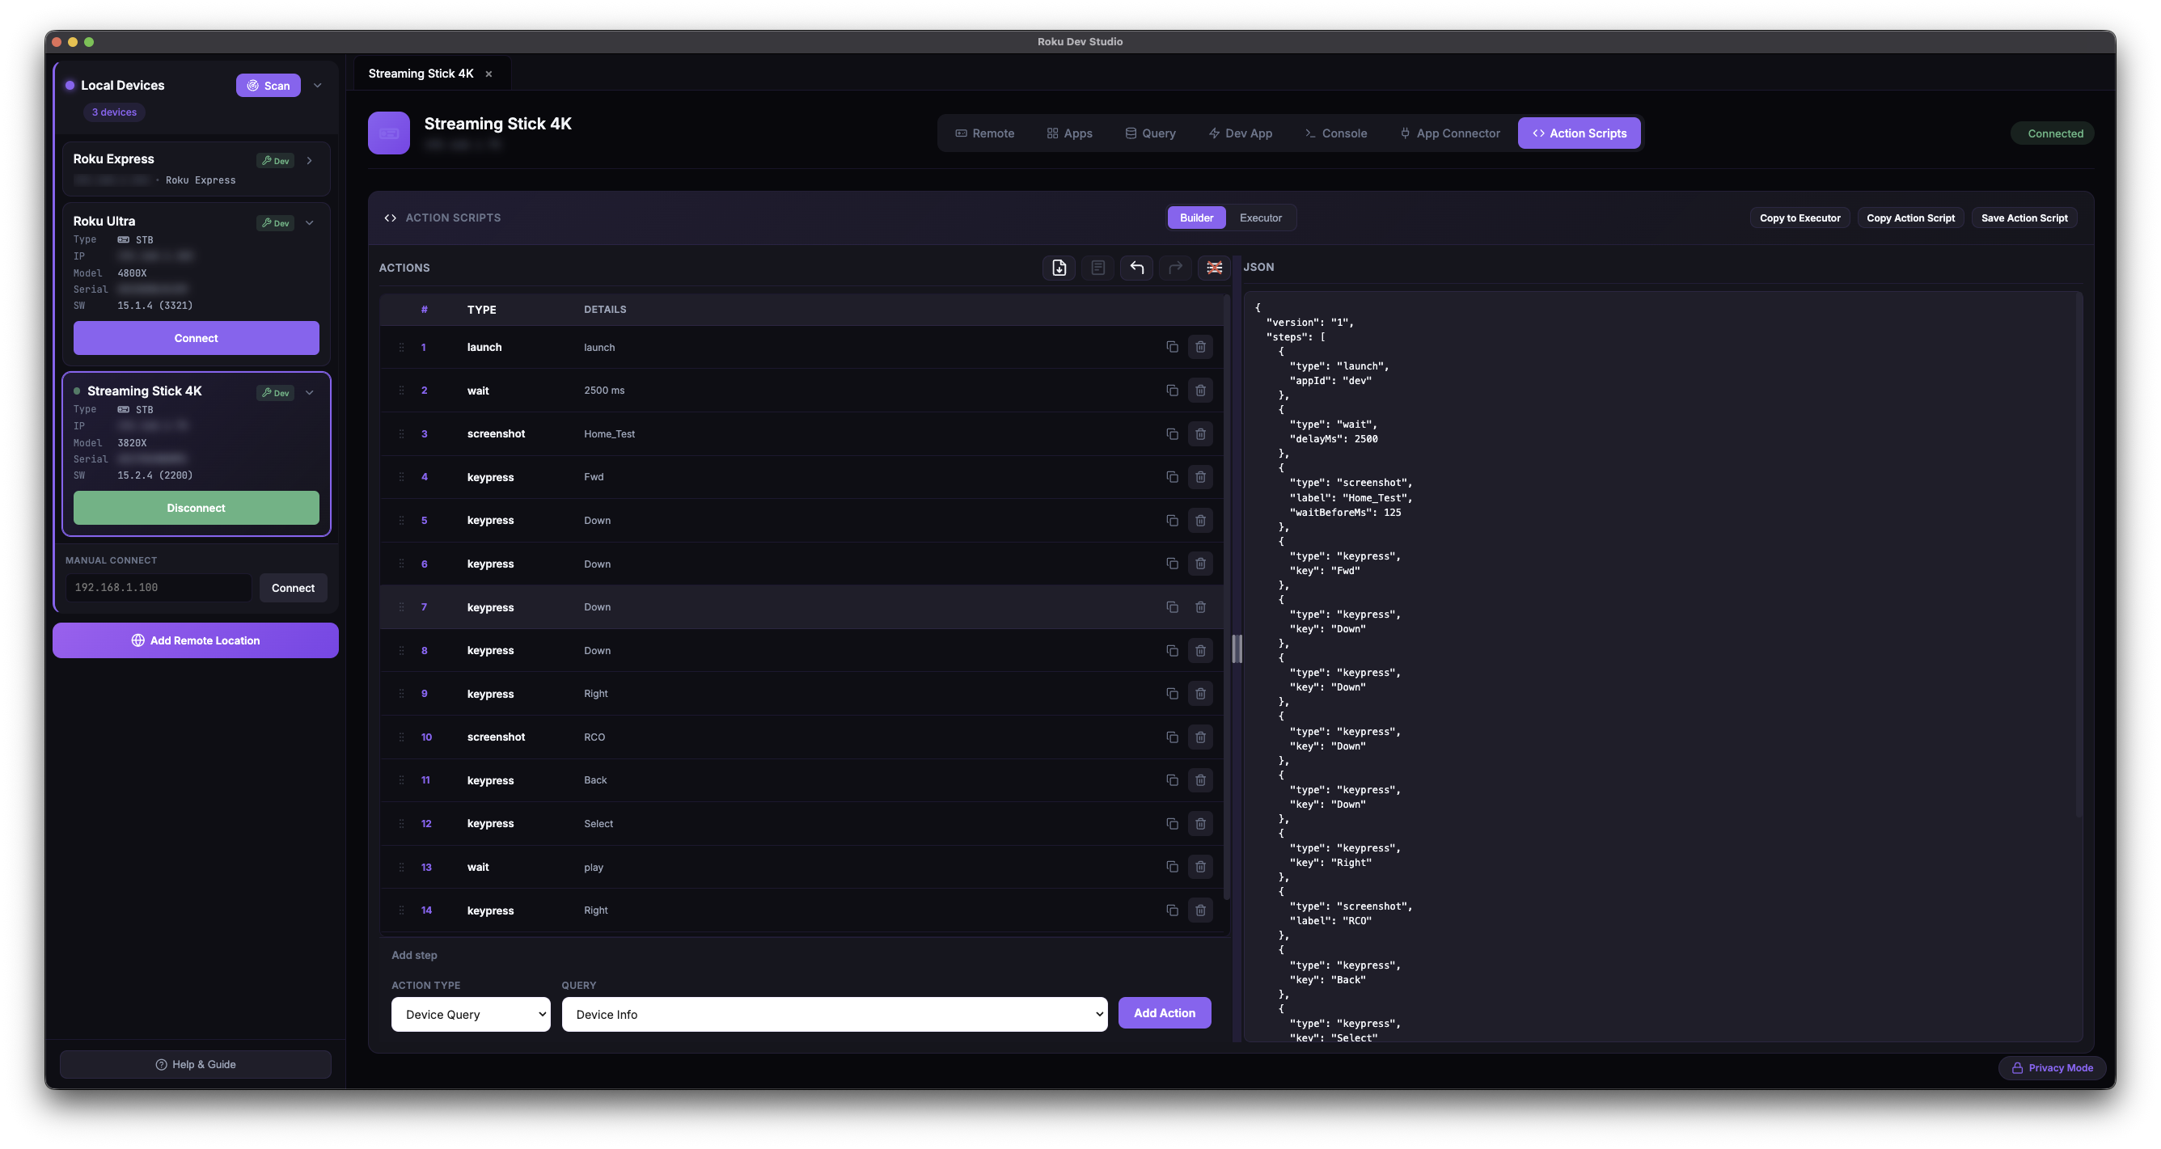
Task: Scan for local devices
Action: click(269, 86)
